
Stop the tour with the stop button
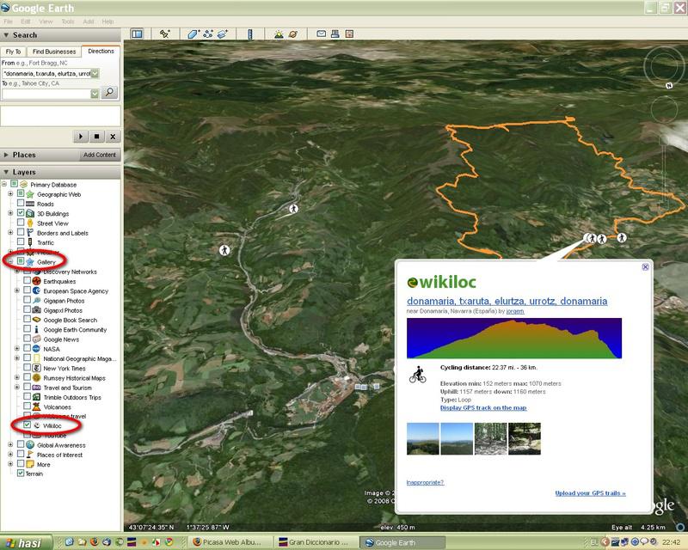click(x=96, y=137)
